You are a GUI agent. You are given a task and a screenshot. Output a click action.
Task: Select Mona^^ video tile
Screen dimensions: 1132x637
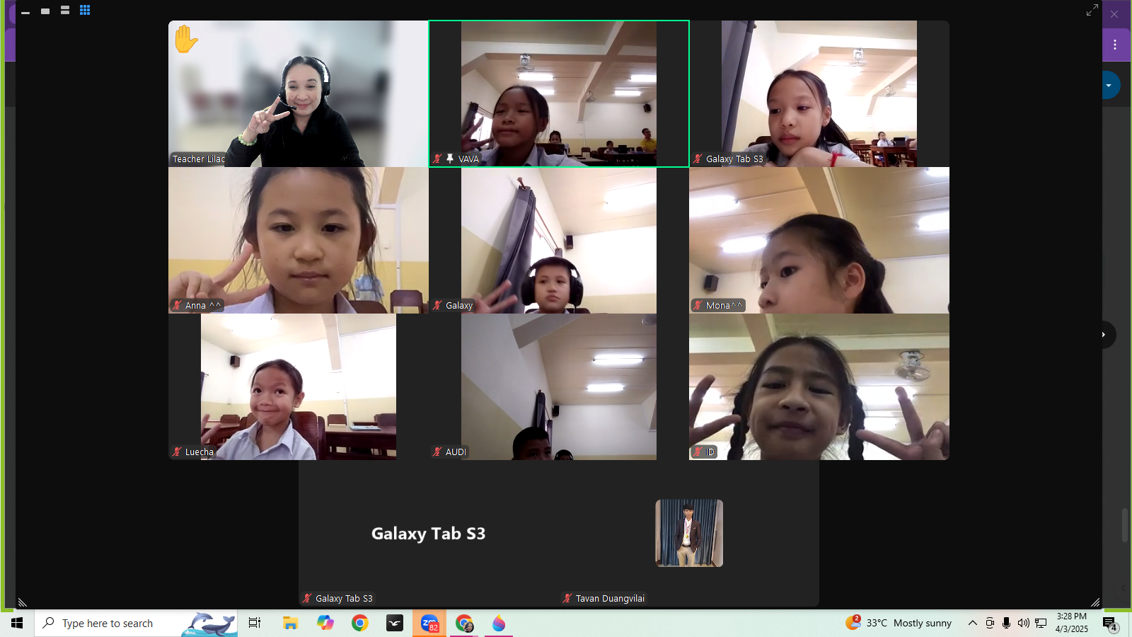(819, 240)
